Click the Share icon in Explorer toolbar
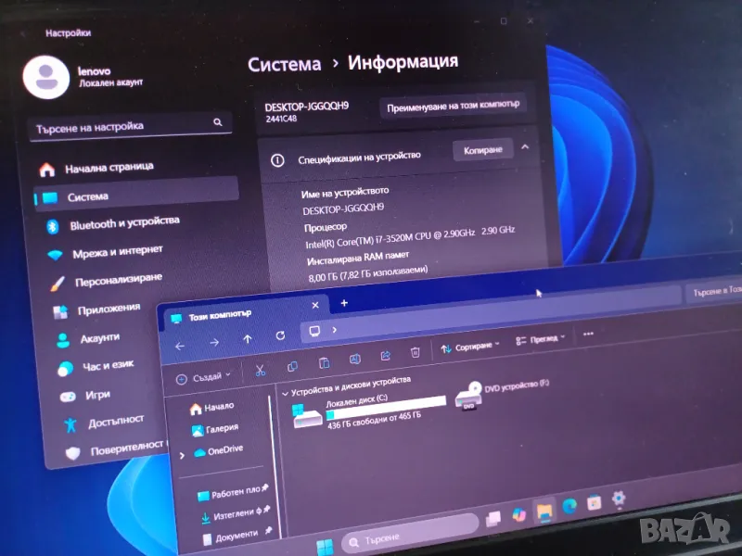 click(x=385, y=356)
